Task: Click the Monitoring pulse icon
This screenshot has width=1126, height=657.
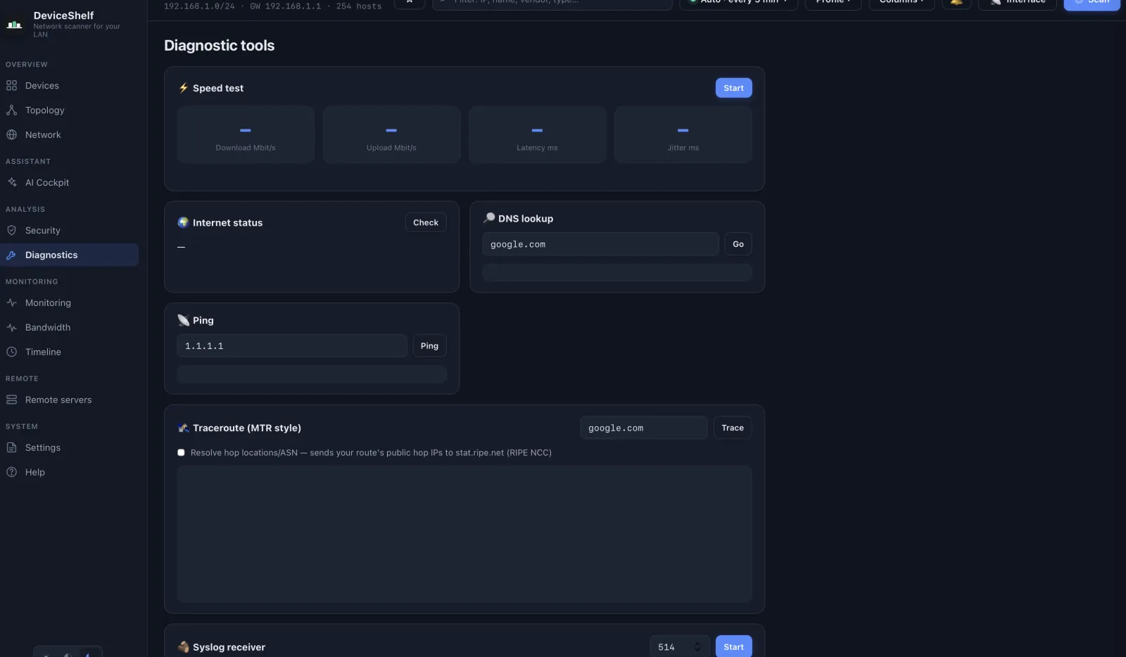Action: coord(11,303)
